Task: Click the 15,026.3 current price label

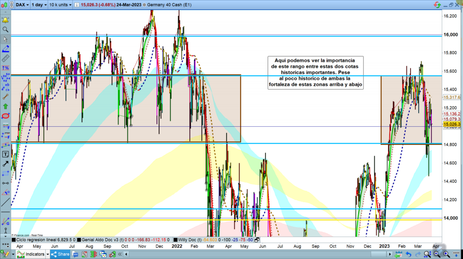Action: tap(452, 124)
